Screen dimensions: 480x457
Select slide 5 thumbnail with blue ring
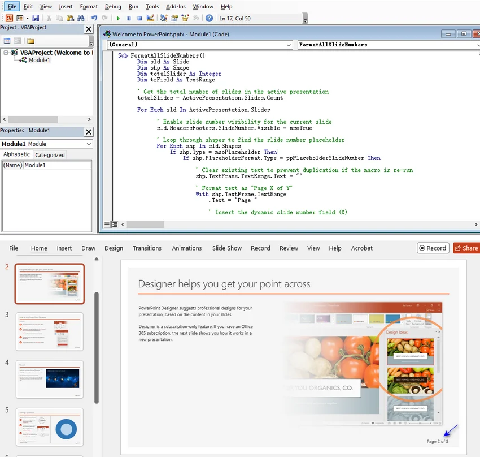pyautogui.click(x=50, y=427)
